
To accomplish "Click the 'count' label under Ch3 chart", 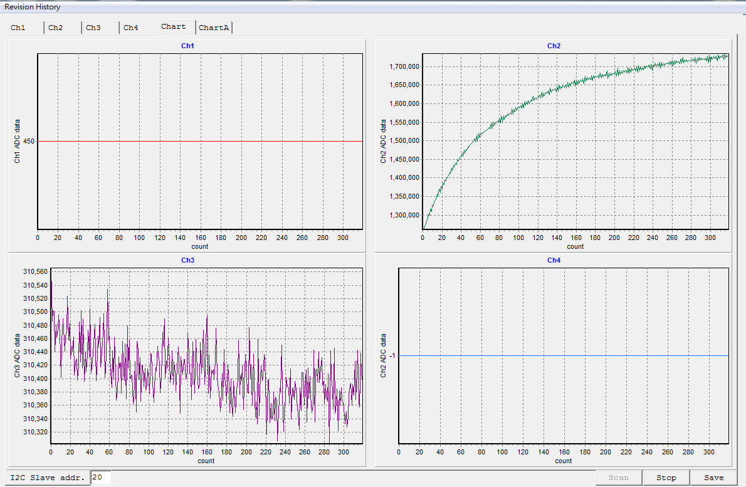I will 206,461.
